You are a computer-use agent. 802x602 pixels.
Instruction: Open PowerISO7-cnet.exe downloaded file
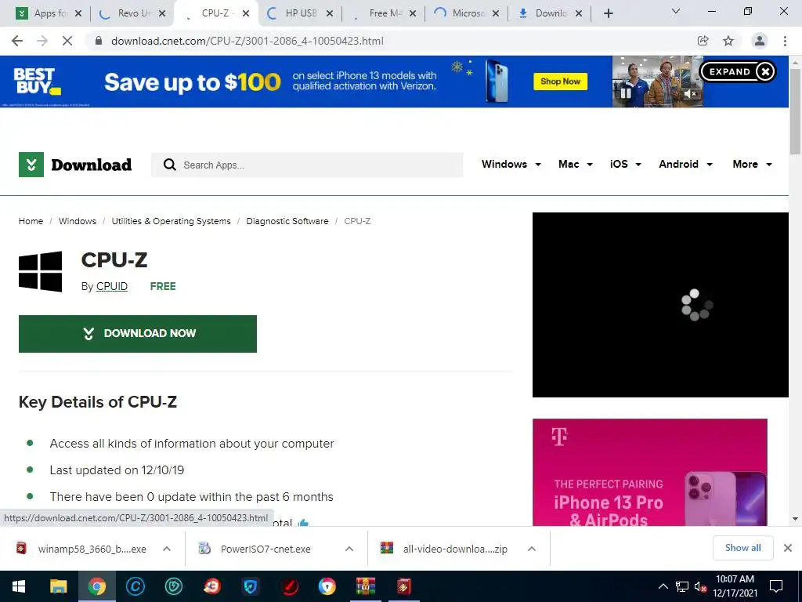[x=256, y=549]
